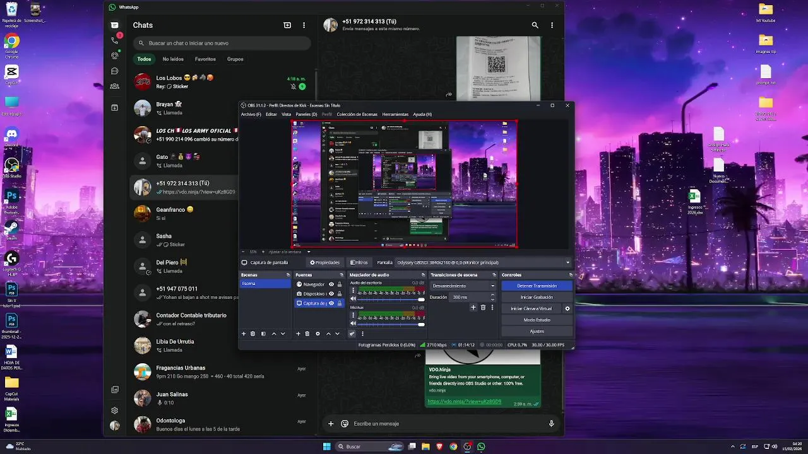Image resolution: width=808 pixels, height=454 pixels.
Task: Open advanced audio properties in audio mixer
Action: (352, 334)
